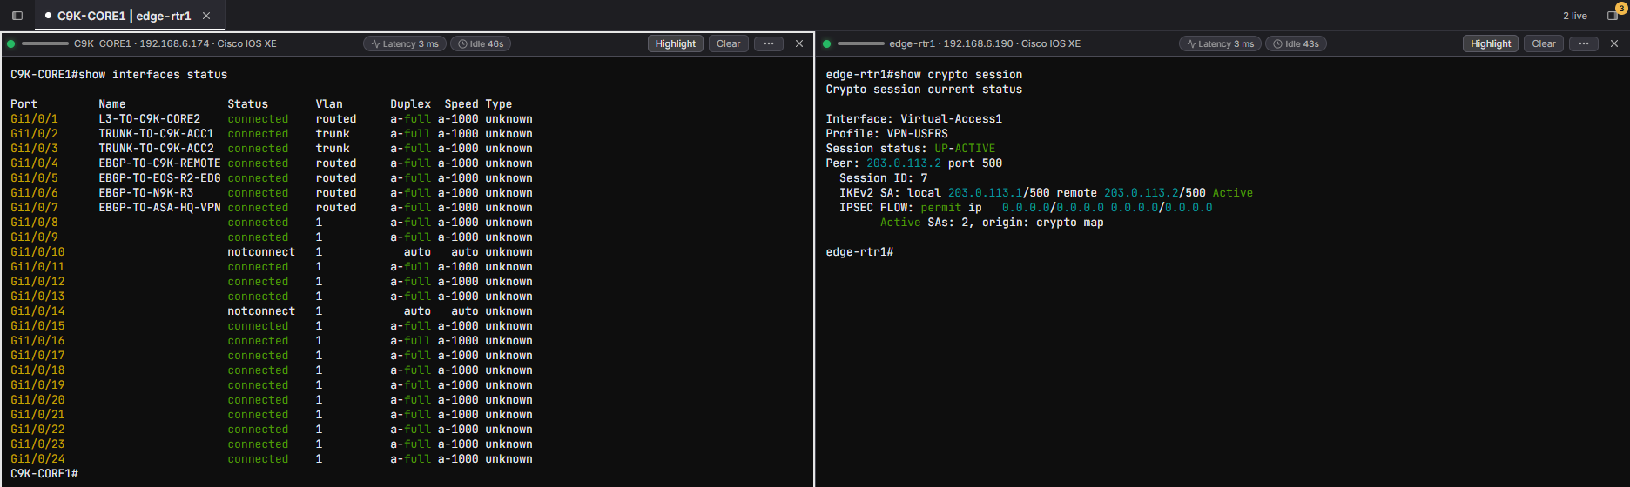The image size is (1630, 487).
Task: Click Idle 43s chip in edge-rtr1 pane
Action: pos(1296,43)
